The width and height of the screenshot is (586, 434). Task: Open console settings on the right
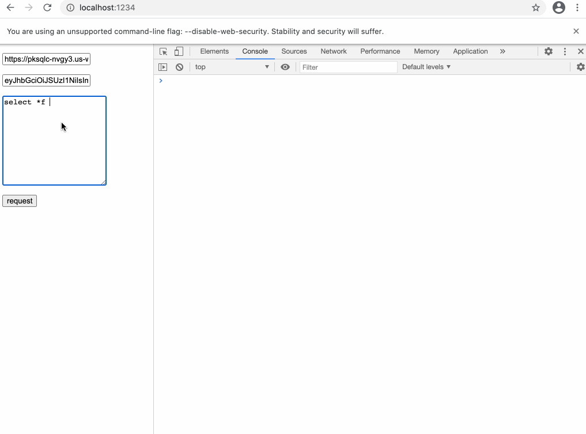tap(580, 67)
